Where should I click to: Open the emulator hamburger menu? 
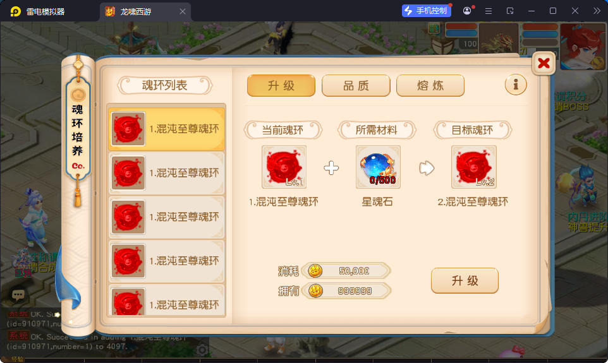click(489, 11)
